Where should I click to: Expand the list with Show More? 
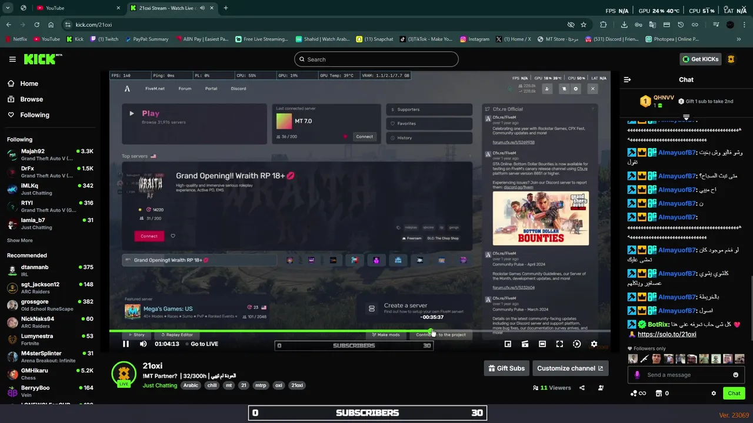pyautogui.click(x=20, y=240)
